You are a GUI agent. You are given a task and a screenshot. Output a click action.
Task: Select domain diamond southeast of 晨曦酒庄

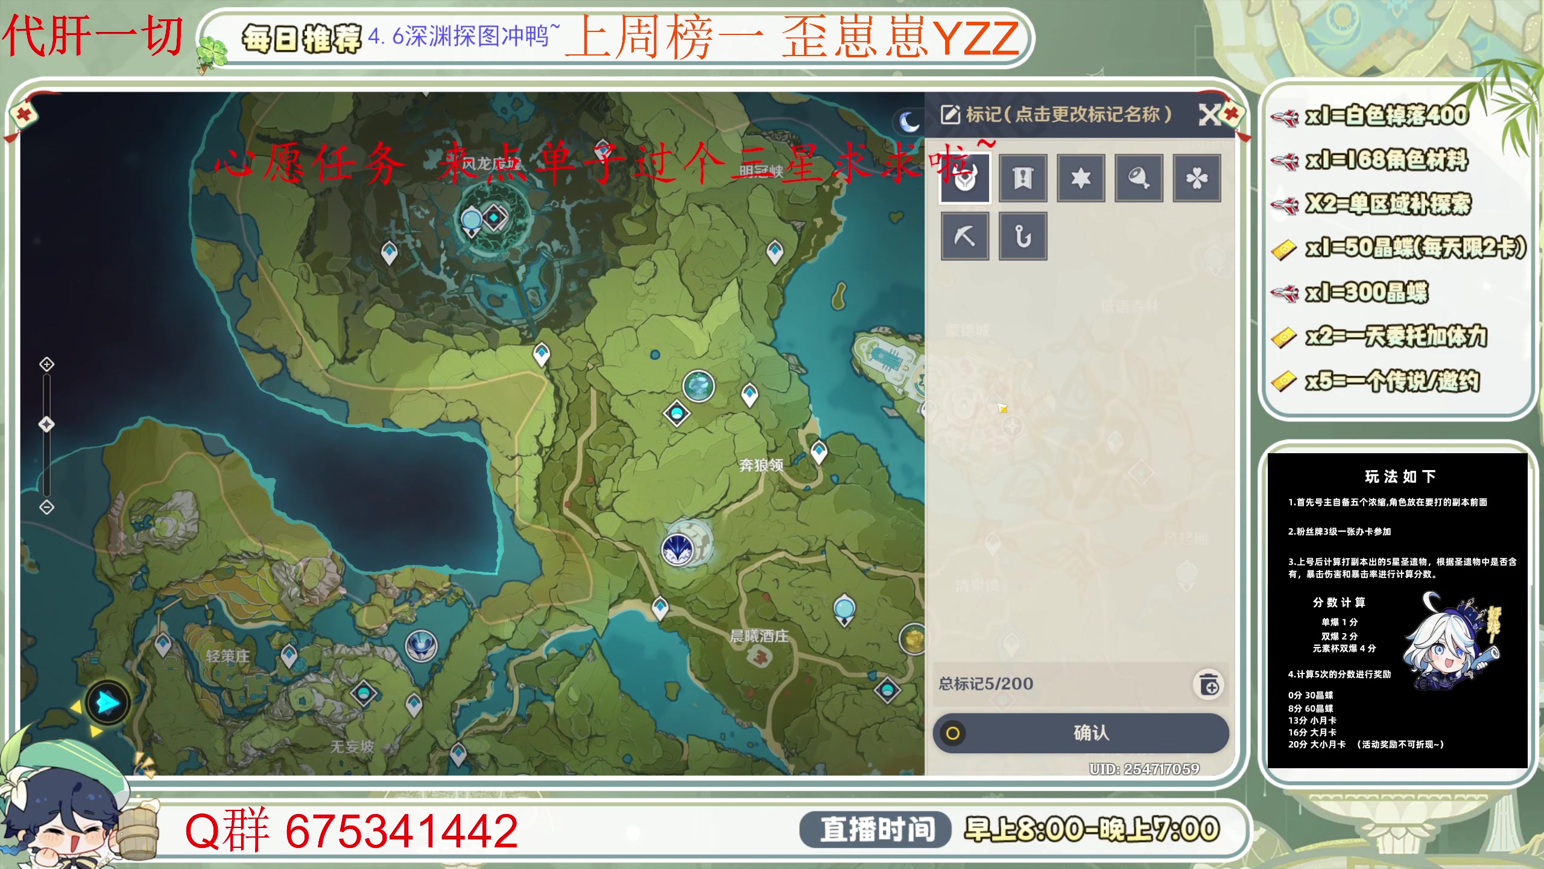[x=887, y=690]
